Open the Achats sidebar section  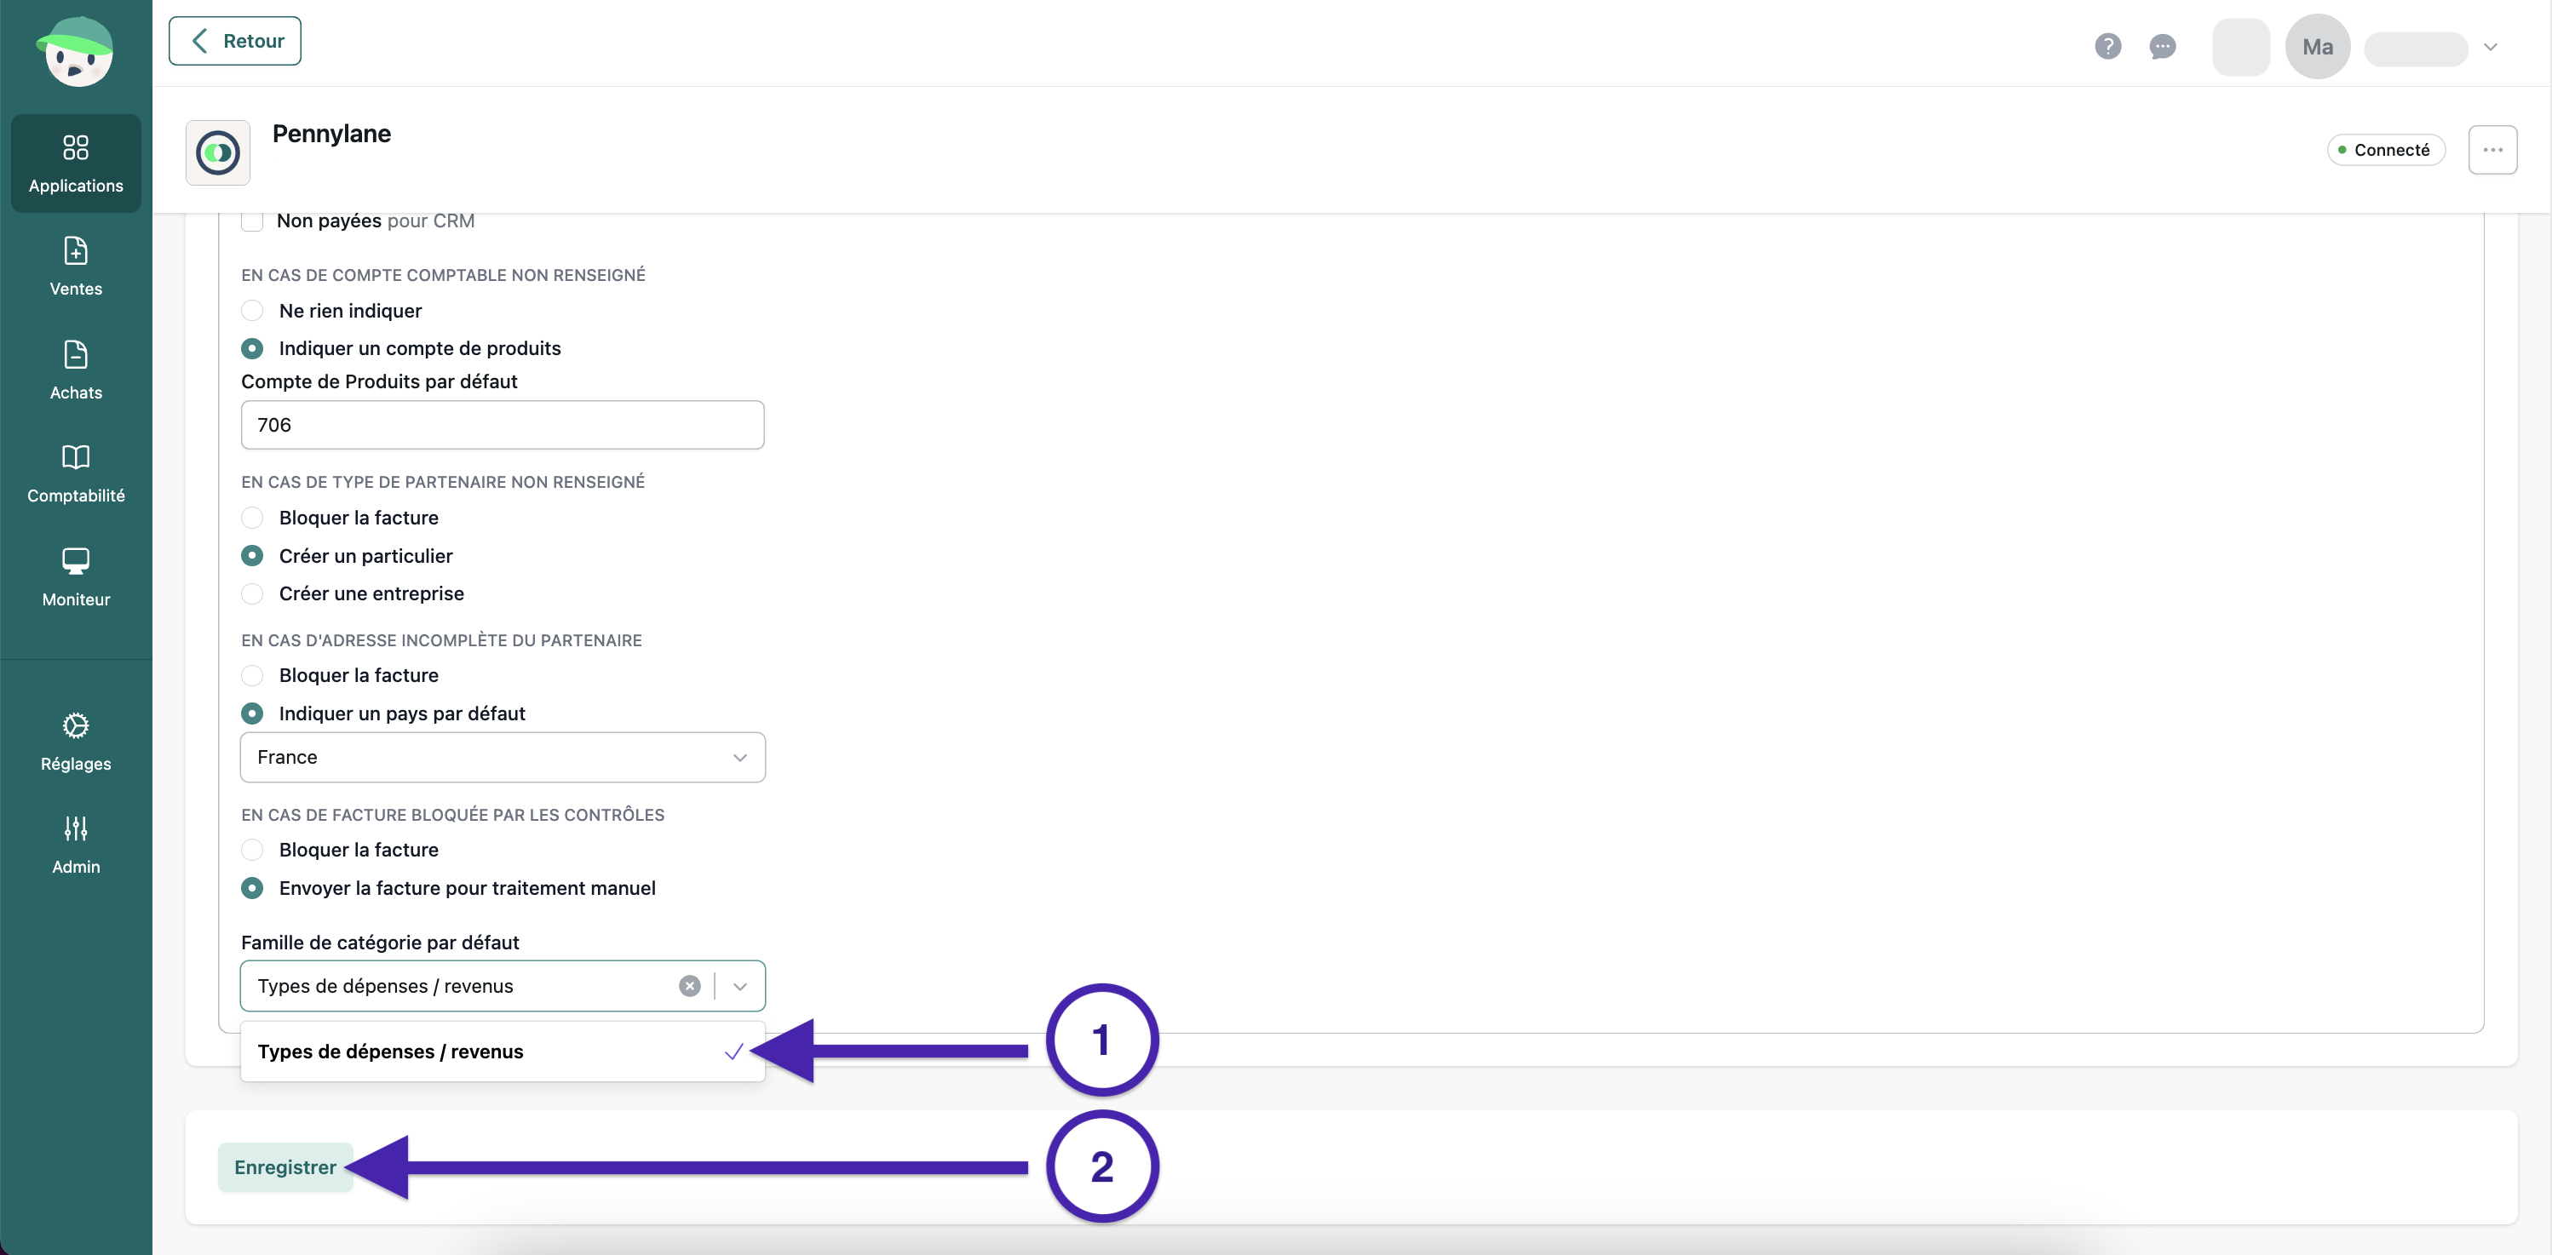coord(75,370)
